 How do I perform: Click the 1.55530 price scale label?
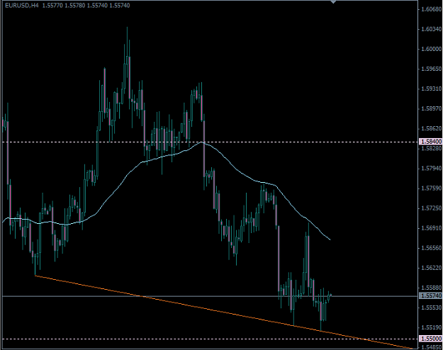click(x=431, y=307)
